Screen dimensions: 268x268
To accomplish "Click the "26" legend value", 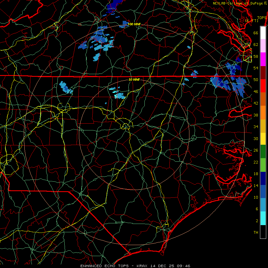I will point(256,150).
